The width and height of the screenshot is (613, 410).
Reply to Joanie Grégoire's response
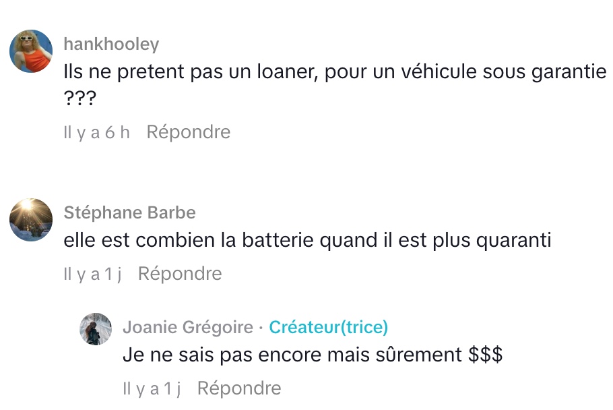(238, 388)
